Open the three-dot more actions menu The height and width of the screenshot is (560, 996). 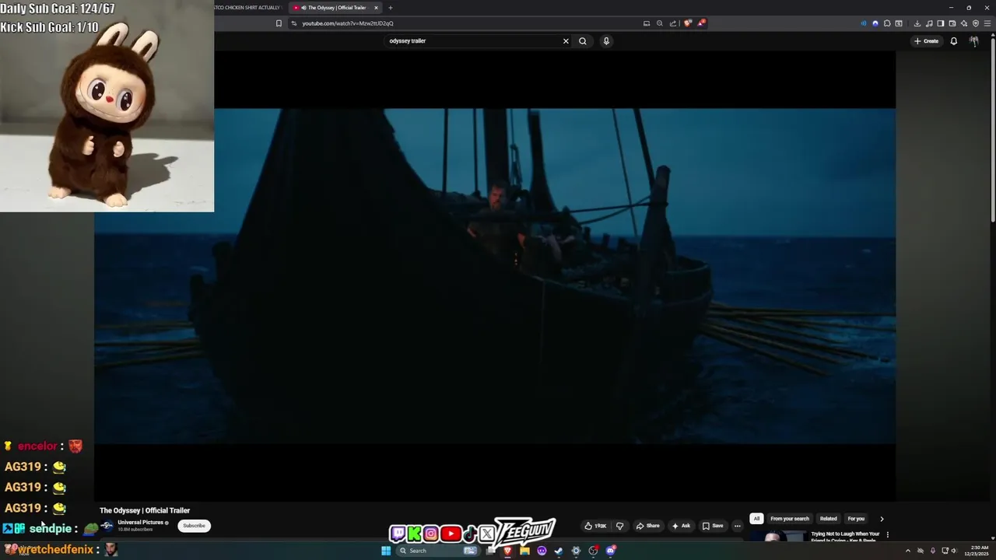tap(738, 526)
